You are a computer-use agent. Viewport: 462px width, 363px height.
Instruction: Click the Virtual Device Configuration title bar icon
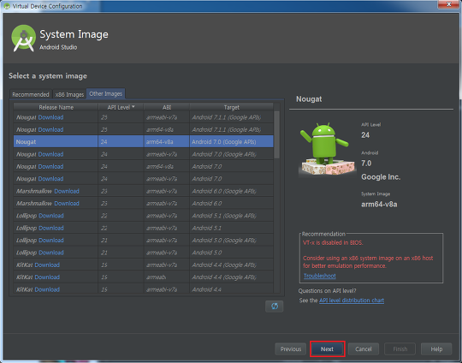[7, 6]
